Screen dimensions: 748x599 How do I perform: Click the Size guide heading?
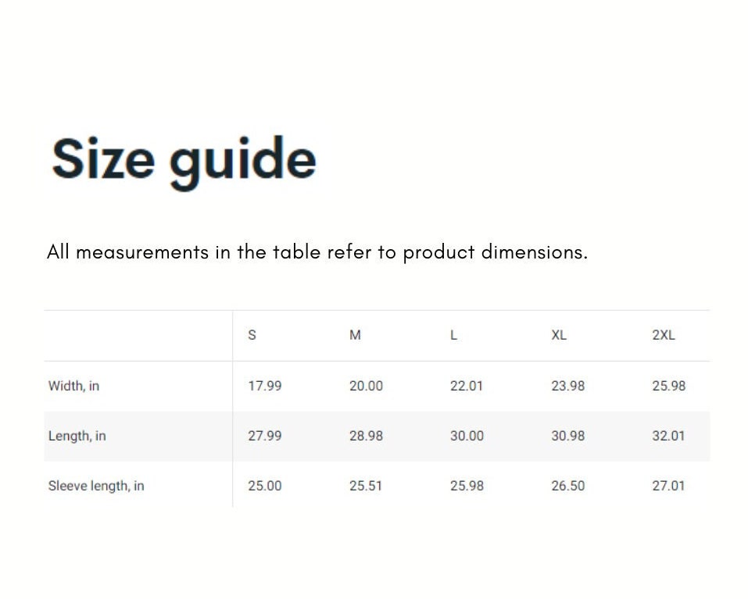point(184,162)
